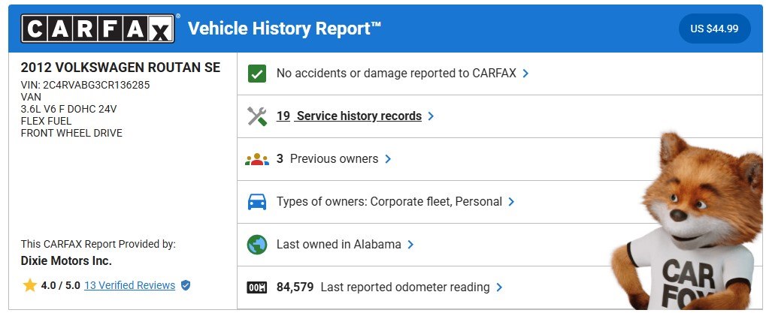The width and height of the screenshot is (766, 313).
Task: Click the blue car owner-type icon
Action: click(257, 202)
